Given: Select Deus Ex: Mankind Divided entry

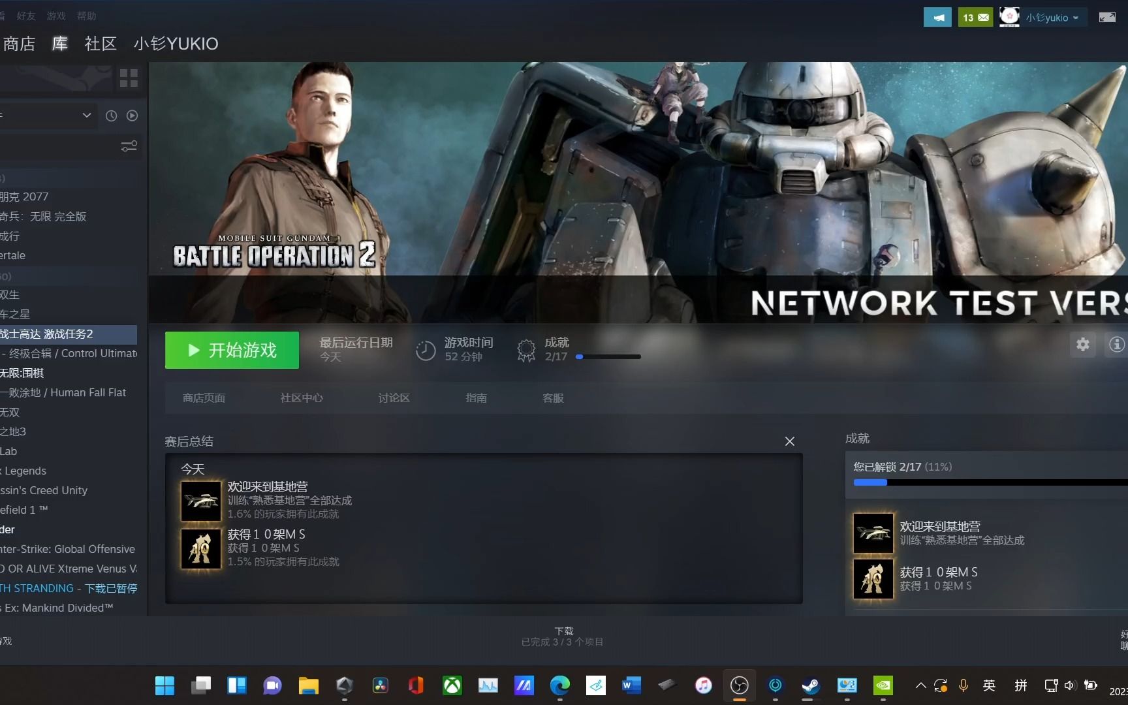Looking at the screenshot, I should click(x=69, y=608).
